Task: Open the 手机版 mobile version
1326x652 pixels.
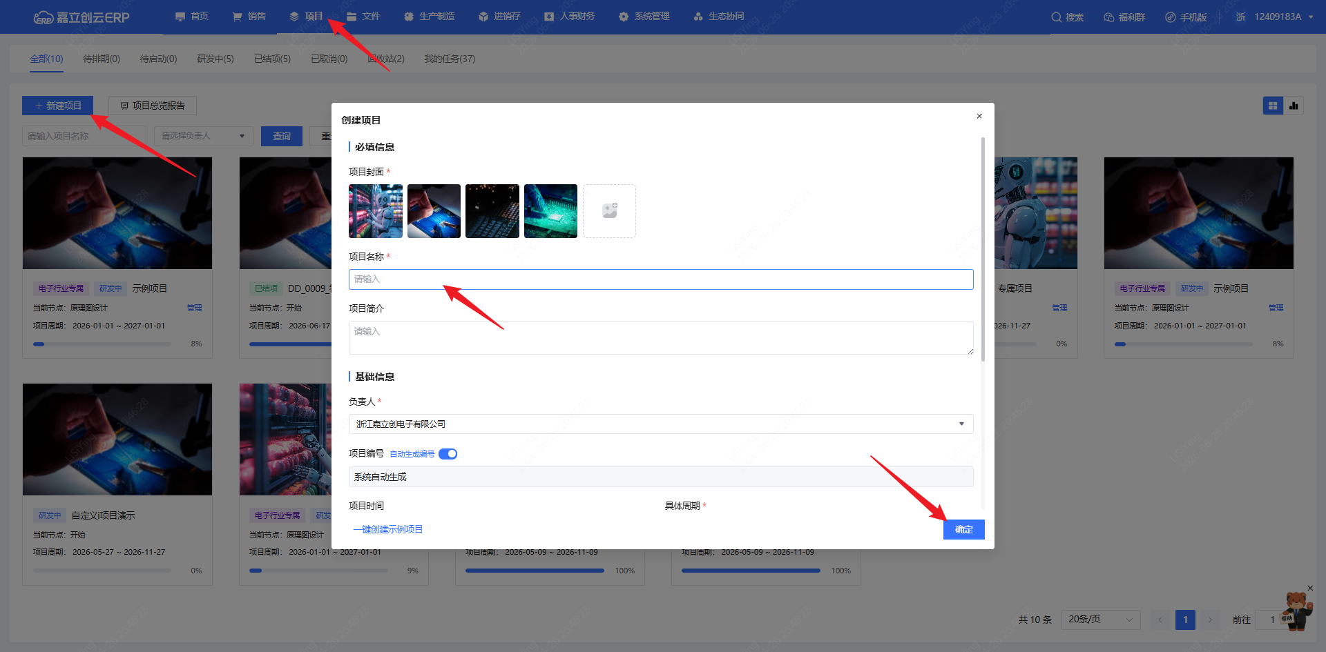Action: pyautogui.click(x=1185, y=17)
